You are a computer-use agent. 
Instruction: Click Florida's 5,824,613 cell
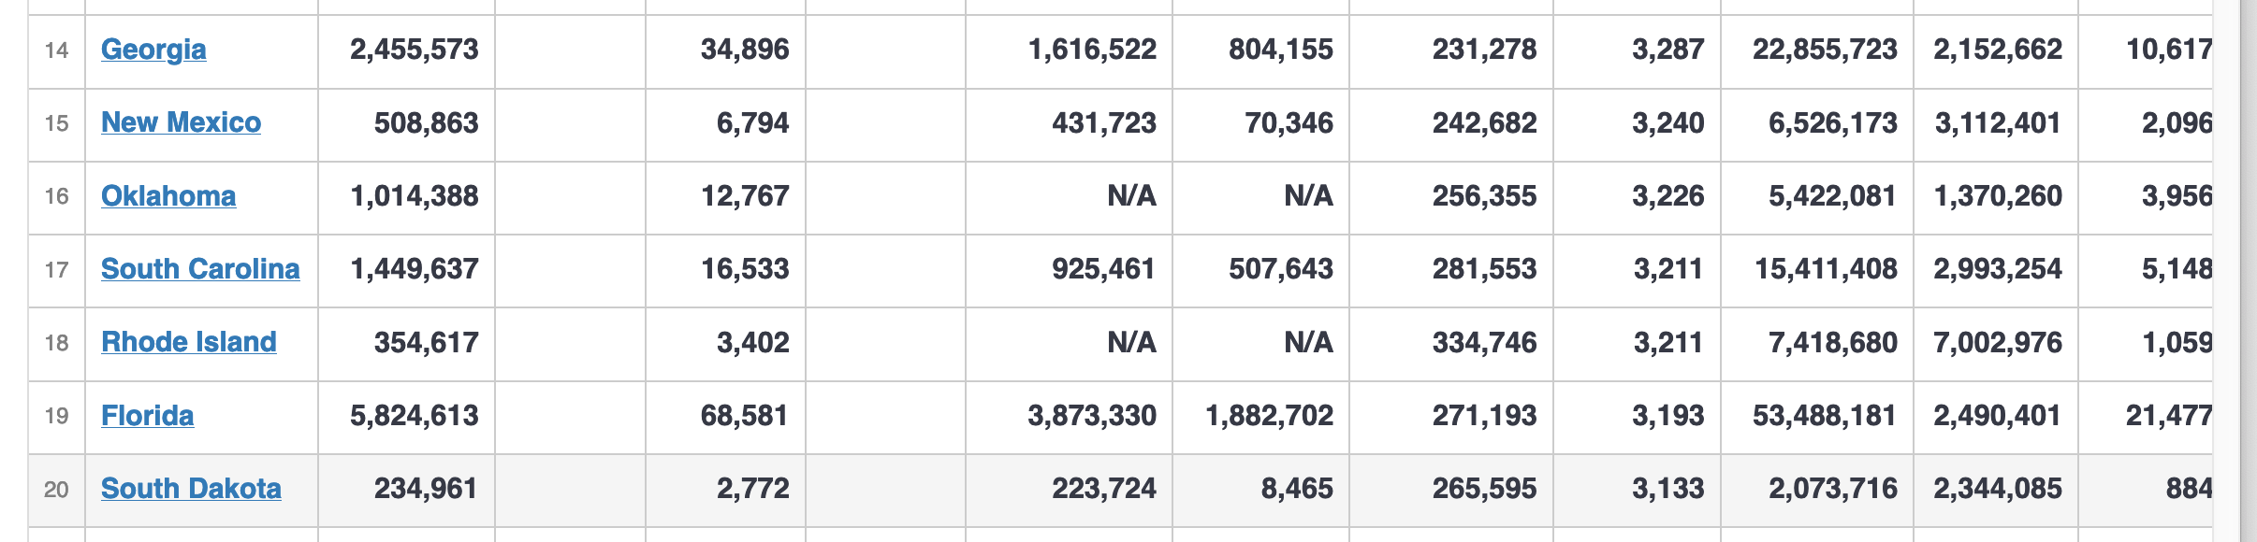tap(414, 416)
